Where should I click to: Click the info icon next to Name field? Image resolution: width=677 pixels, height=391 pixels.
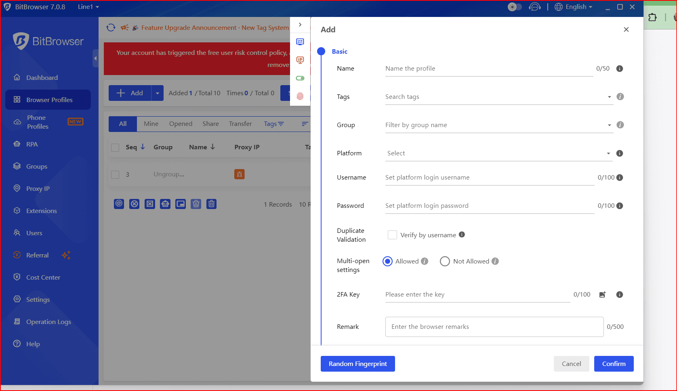pos(619,69)
